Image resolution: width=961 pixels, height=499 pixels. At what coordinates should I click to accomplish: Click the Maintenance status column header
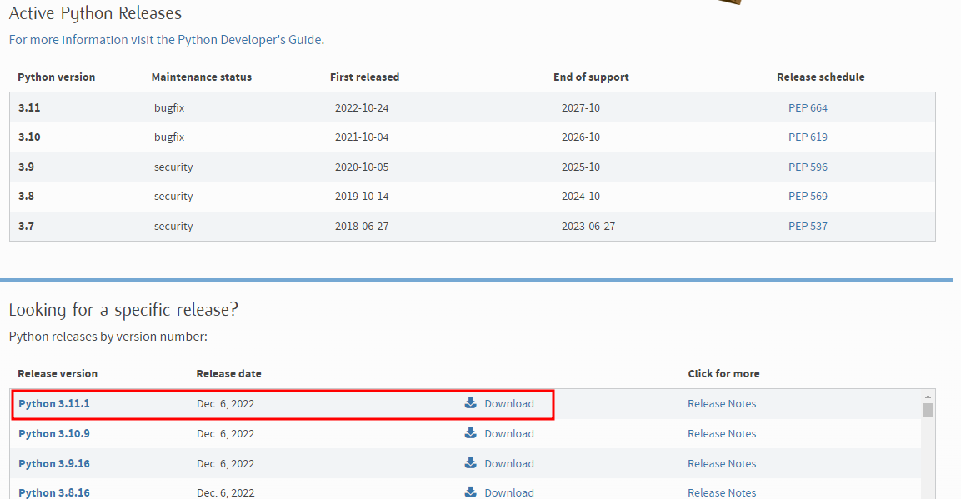(x=202, y=77)
